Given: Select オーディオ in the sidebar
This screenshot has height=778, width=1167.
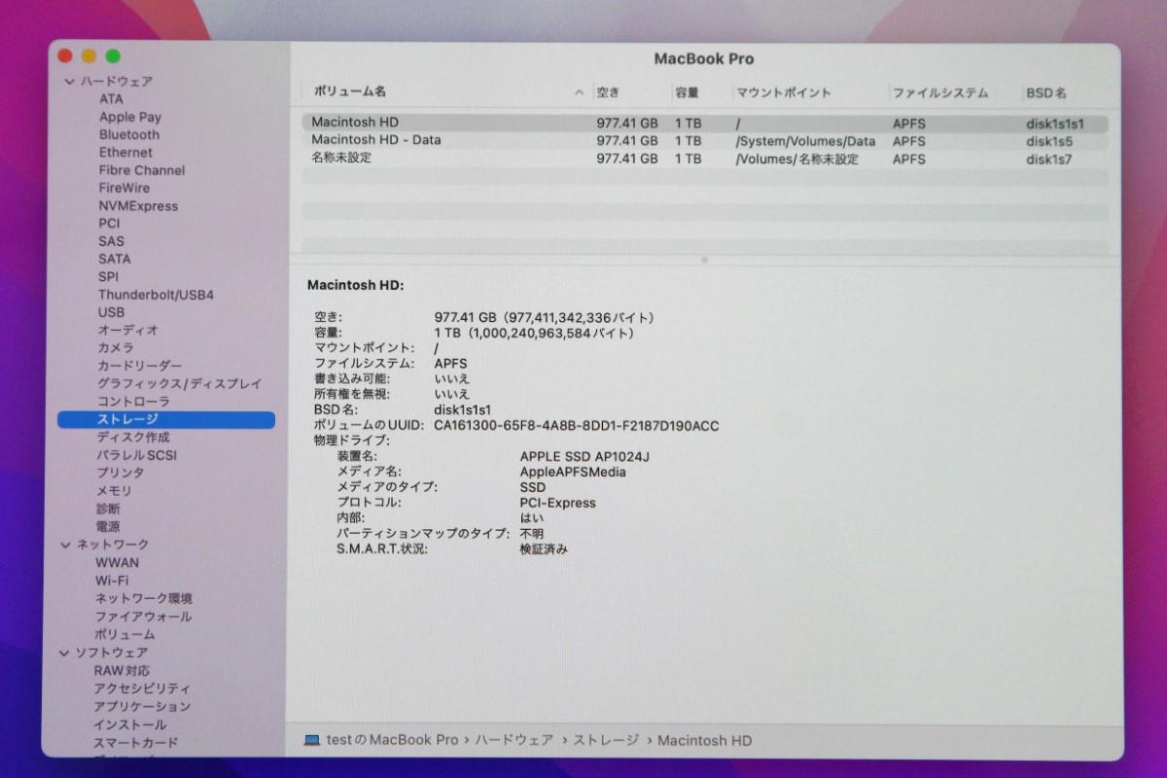Looking at the screenshot, I should 127,331.
